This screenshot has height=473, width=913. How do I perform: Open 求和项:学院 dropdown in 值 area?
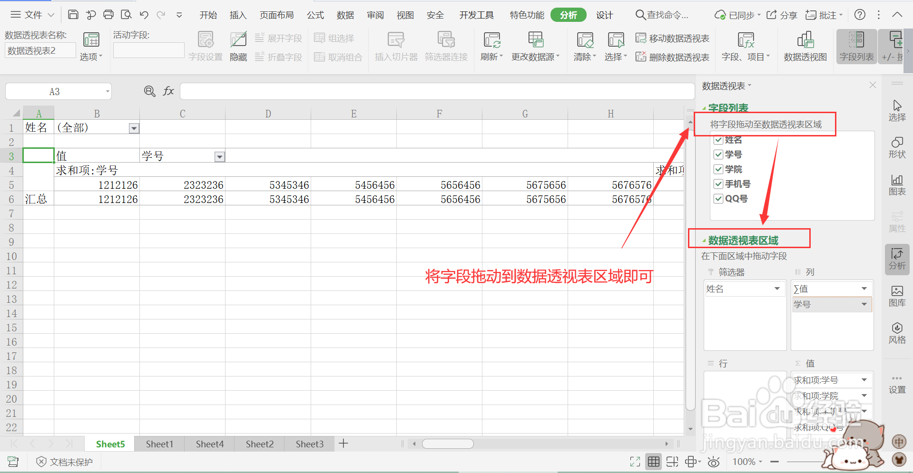click(864, 396)
